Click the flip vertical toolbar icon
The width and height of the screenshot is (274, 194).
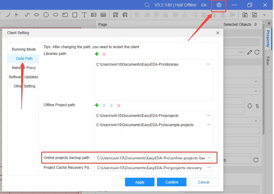coord(233,15)
